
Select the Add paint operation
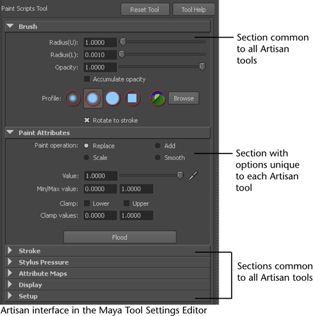tap(157, 146)
